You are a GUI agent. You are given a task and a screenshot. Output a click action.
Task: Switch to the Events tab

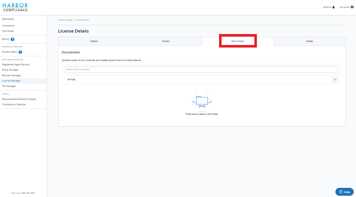[166, 41]
